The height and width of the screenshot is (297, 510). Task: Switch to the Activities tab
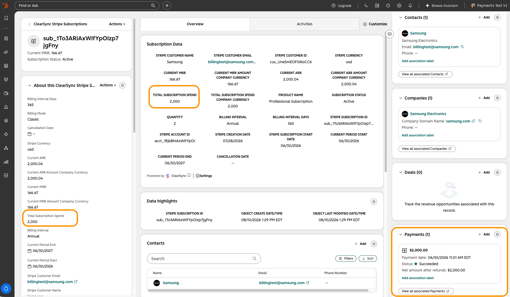tap(304, 24)
